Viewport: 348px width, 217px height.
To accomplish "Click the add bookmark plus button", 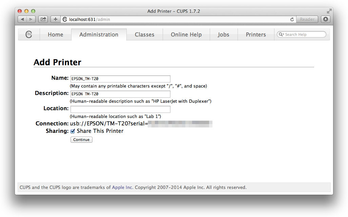I will [x=56, y=19].
